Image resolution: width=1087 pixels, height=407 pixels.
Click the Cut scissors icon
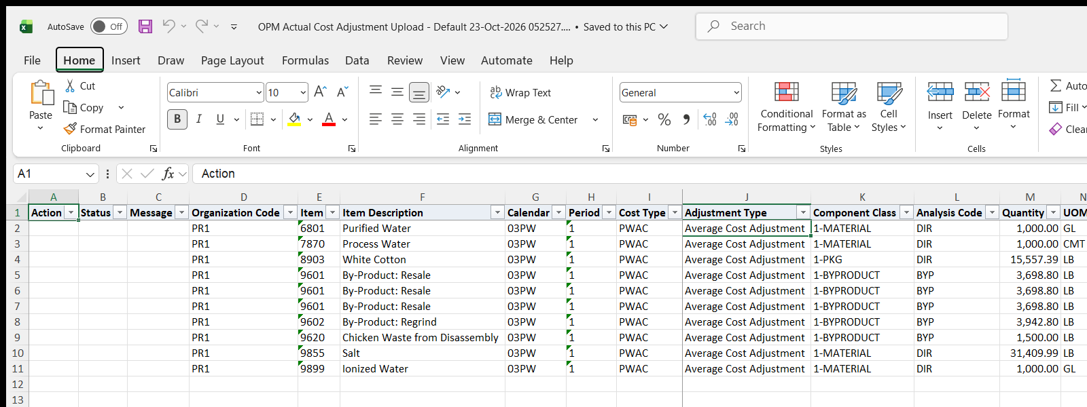tap(70, 86)
